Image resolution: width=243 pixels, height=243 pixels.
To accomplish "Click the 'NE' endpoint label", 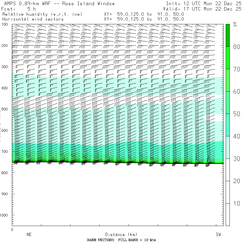I will click(29, 235).
